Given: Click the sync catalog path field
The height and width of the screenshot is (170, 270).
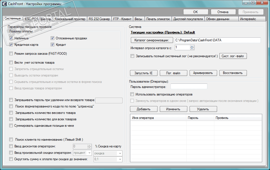Looking at the screenshot, I should [218, 40].
